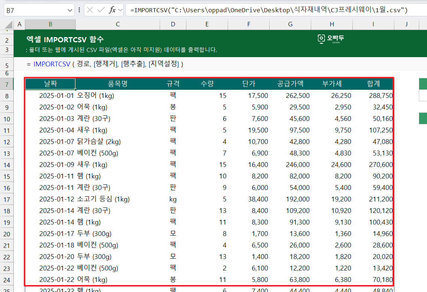Click the kg unit cell in row 17
This screenshot has width=427, height=292.
click(x=173, y=199)
